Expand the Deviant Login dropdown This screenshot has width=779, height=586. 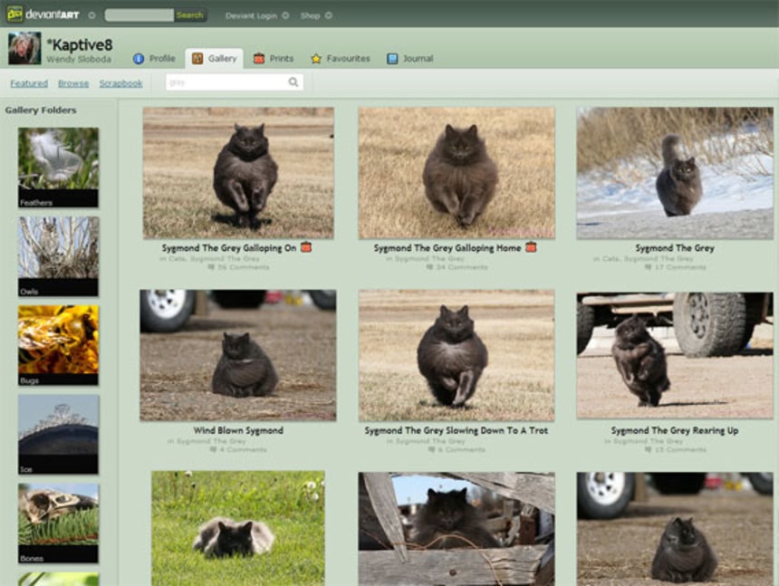tap(285, 15)
